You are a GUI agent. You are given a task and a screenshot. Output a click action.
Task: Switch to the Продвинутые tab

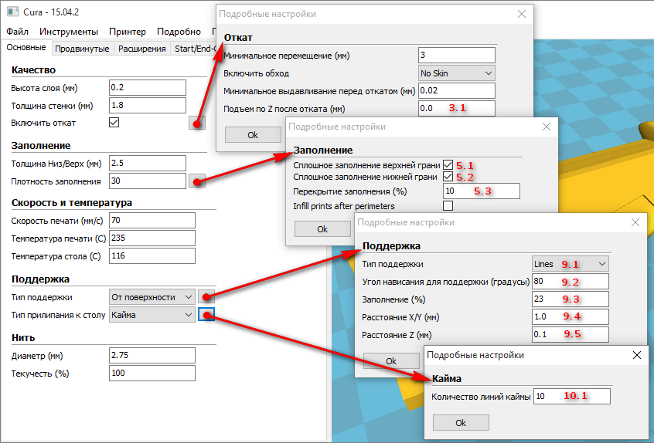point(82,49)
